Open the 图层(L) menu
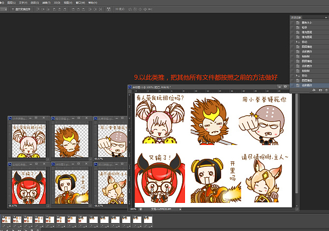This screenshot has height=231, width=329. pos(11,3)
